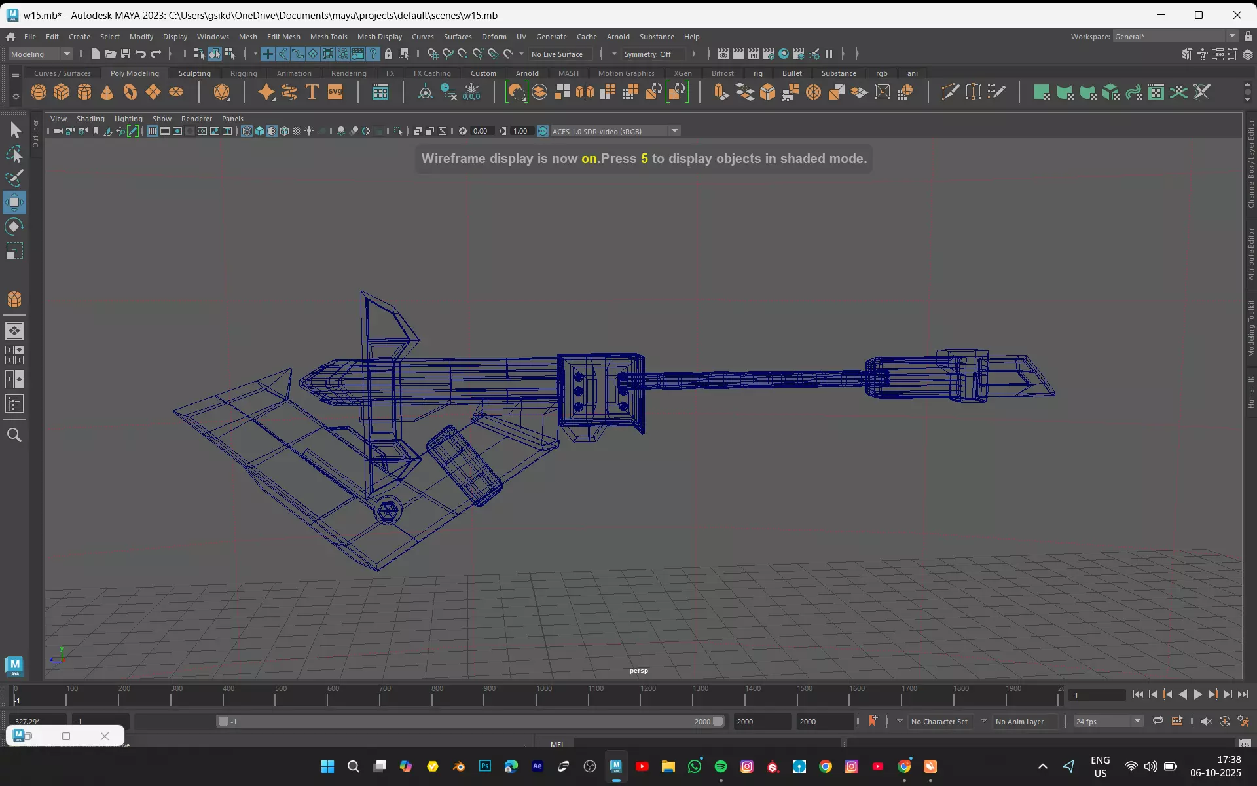Create a polygon cone from the shelf
The width and height of the screenshot is (1257, 786).
click(x=107, y=92)
